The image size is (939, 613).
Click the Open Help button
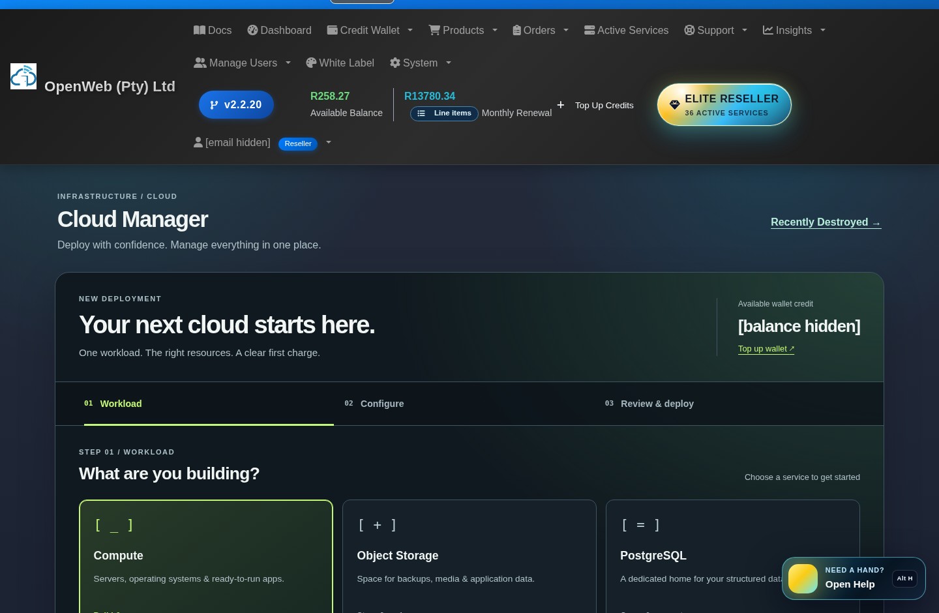click(x=854, y=578)
